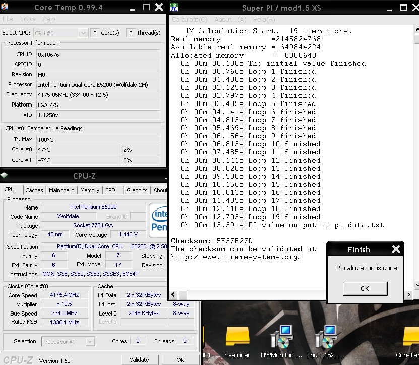Click the CPUID field 0x10676
The width and height of the screenshot is (419, 365).
(98, 55)
